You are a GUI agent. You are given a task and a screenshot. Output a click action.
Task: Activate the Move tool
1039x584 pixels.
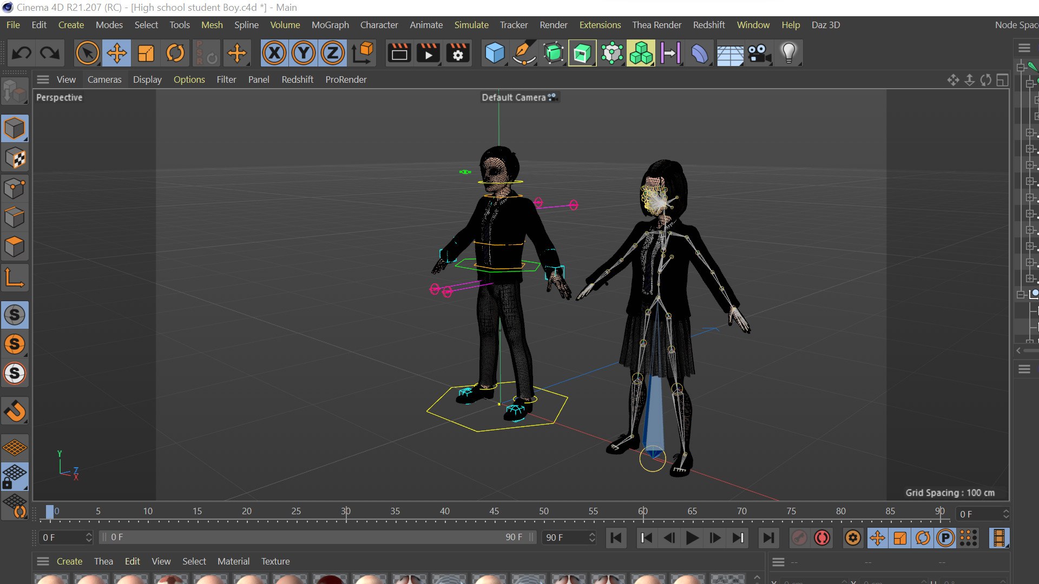(x=117, y=53)
